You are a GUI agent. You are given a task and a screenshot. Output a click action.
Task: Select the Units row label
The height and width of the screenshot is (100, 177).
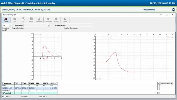pyautogui.click(x=8, y=86)
